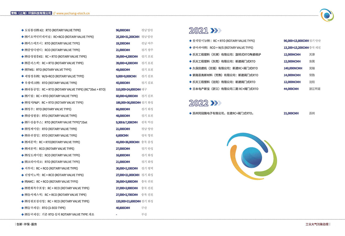Click the 44,000CMH capacity value
The image size is (345, 236).
click(291, 89)
